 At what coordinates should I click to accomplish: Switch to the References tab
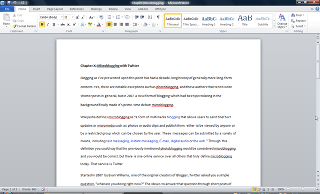[x=76, y=9]
